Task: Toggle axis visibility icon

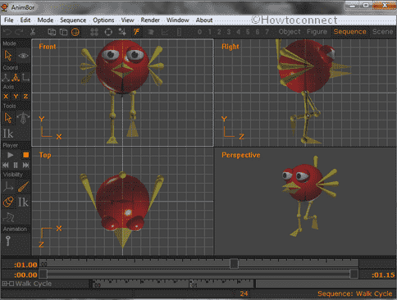Action: pyautogui.click(x=8, y=187)
